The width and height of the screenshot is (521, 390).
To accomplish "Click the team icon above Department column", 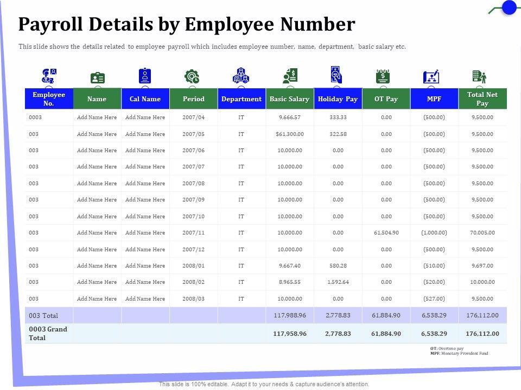I will click(241, 76).
